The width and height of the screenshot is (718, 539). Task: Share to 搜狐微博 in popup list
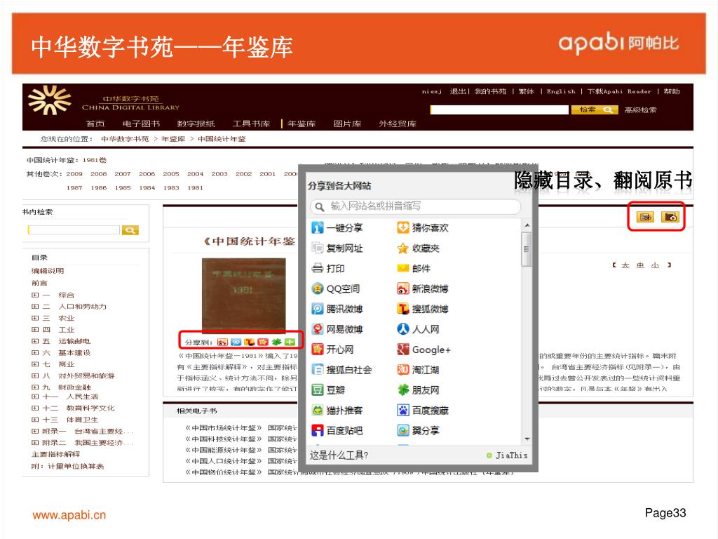(x=423, y=309)
